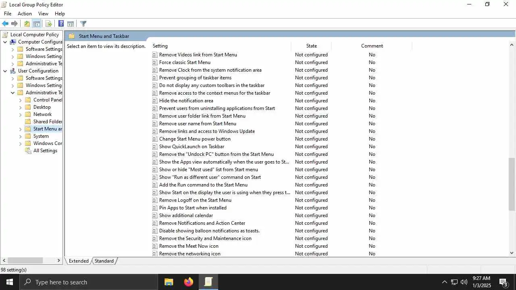
Task: Click the folder icon in Start Menu and Taskbar header
Action: 72,36
